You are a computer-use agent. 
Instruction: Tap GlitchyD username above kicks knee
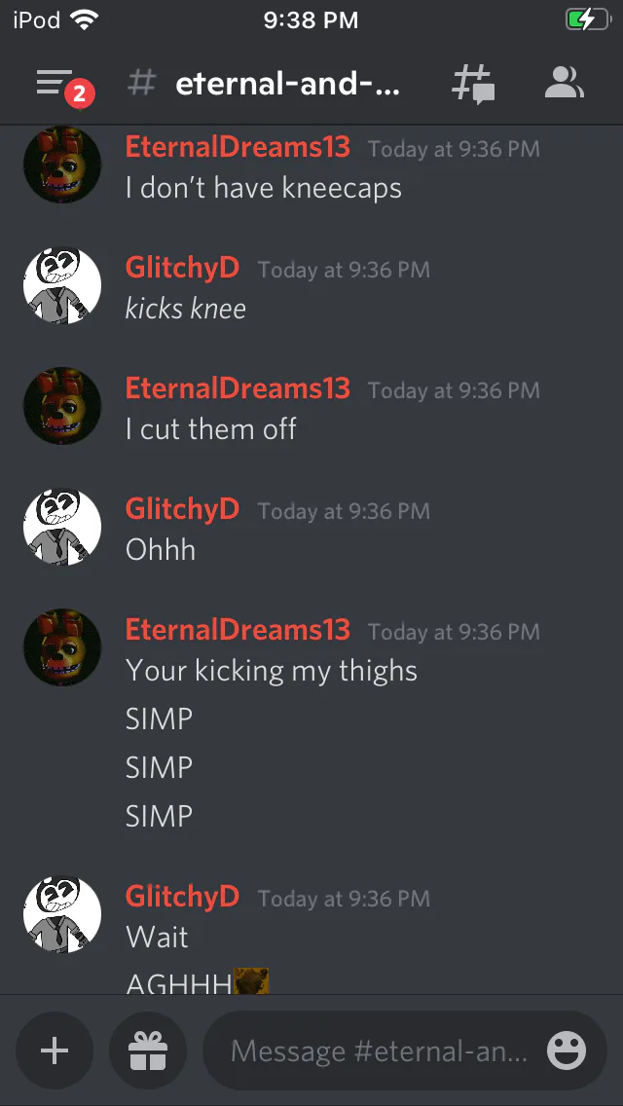[x=182, y=268]
